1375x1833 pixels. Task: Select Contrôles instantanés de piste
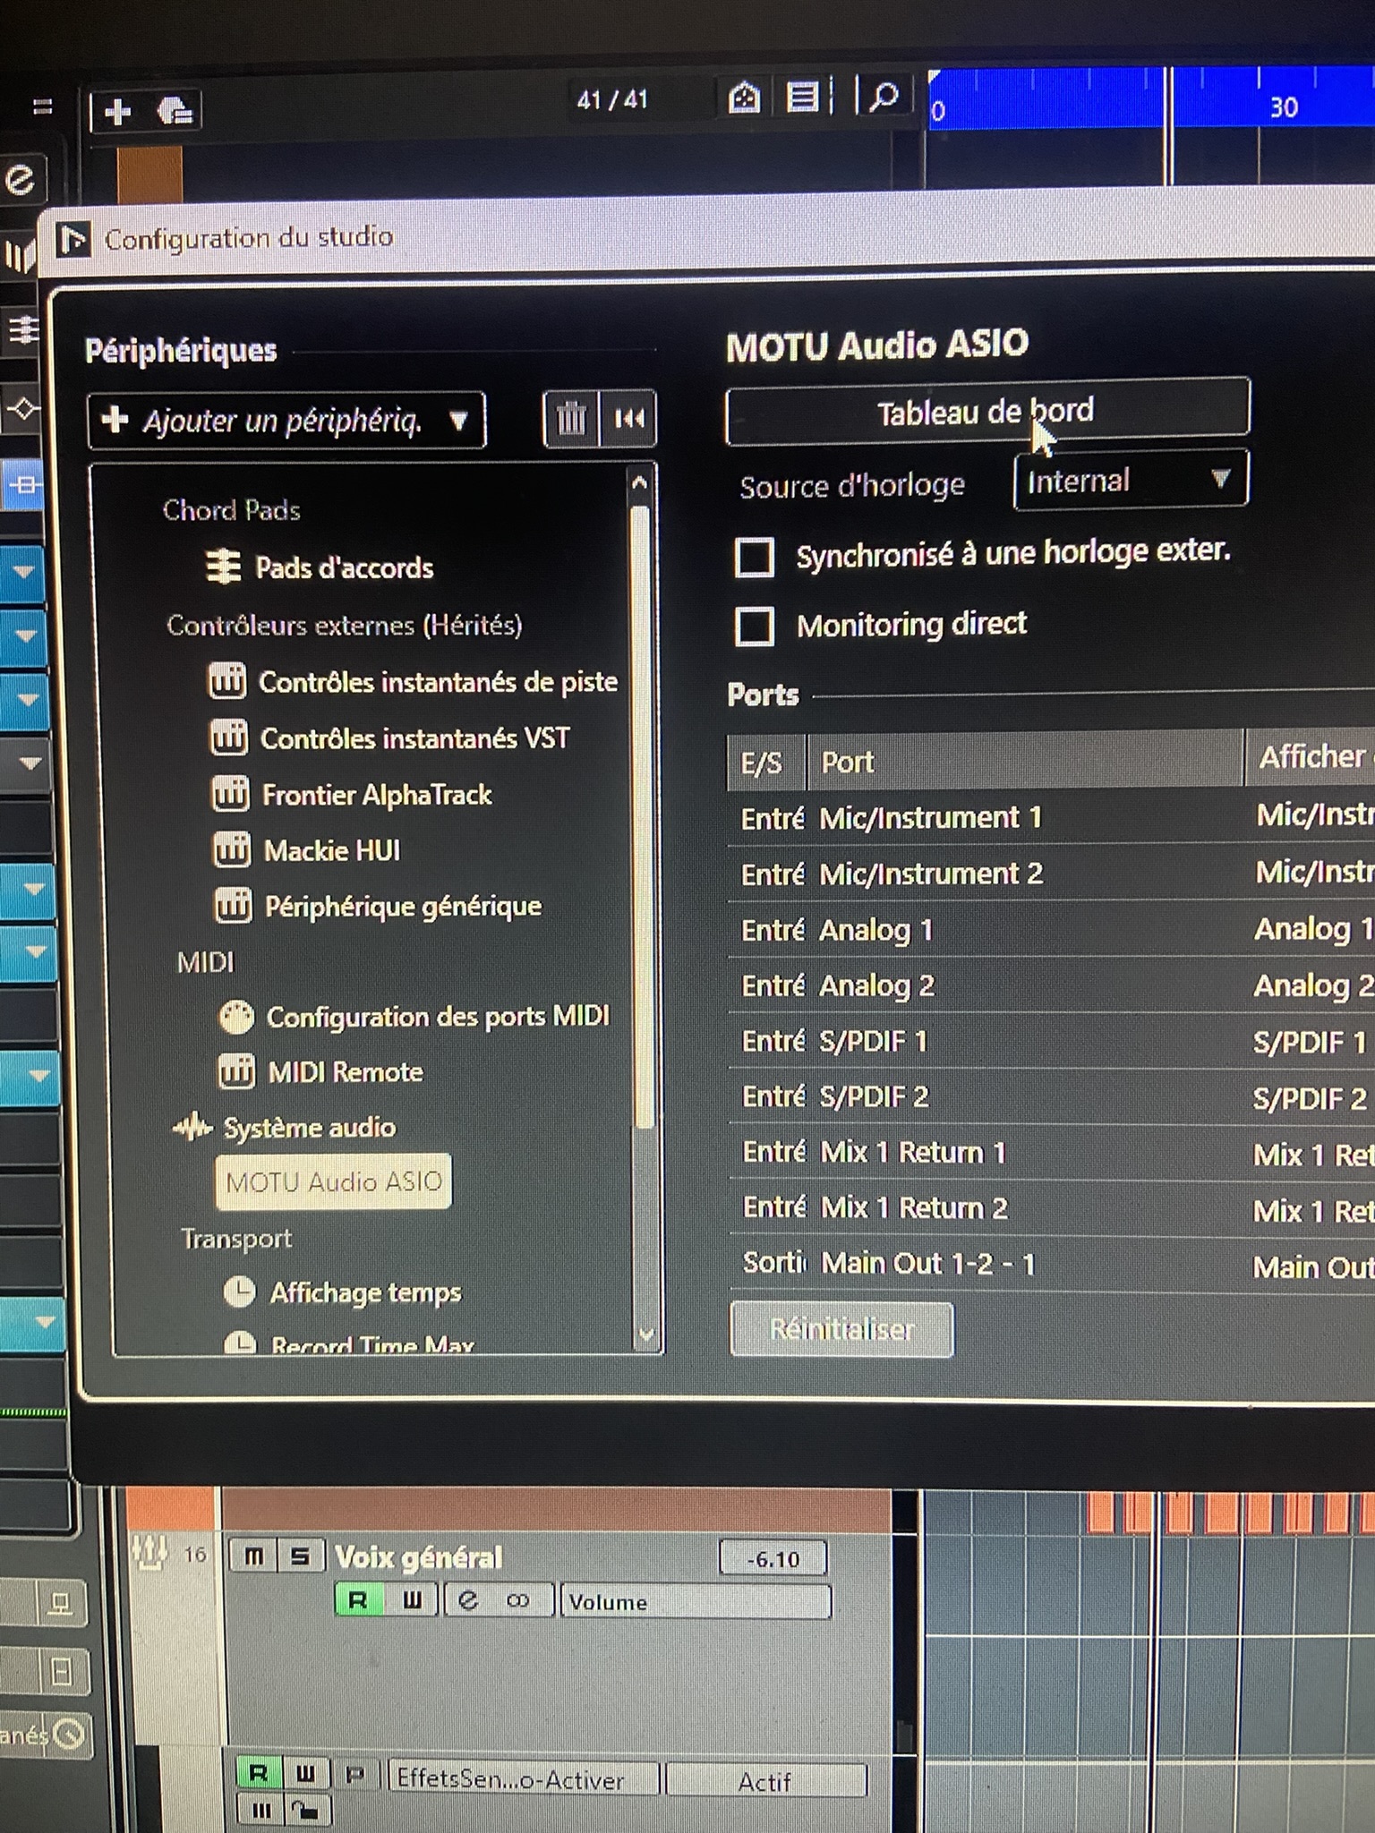[x=438, y=683]
